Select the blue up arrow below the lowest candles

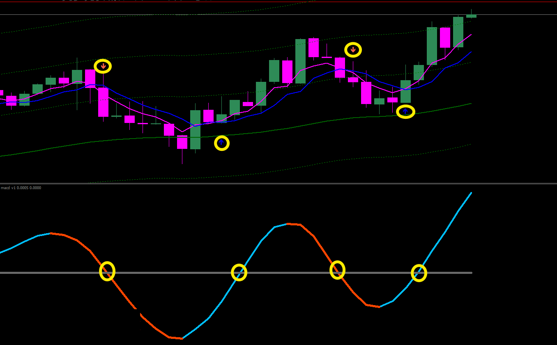(221, 143)
